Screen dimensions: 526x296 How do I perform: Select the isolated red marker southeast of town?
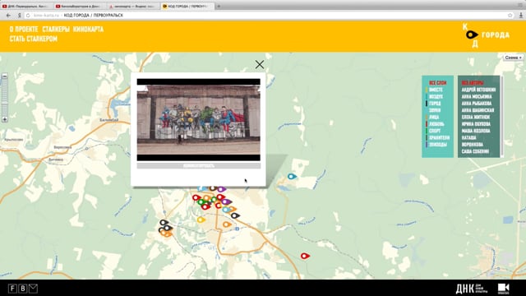pos(305,256)
